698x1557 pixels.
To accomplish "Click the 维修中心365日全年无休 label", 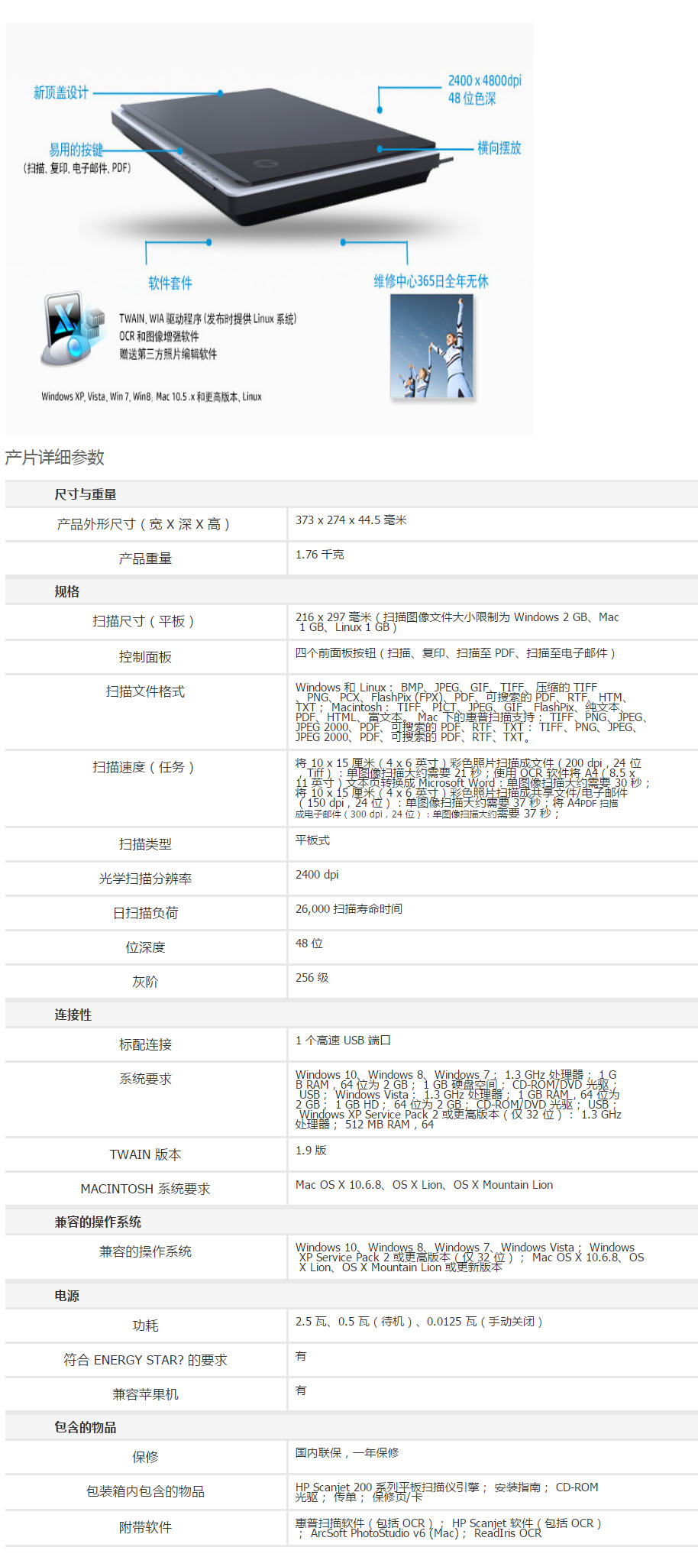I will (x=431, y=281).
